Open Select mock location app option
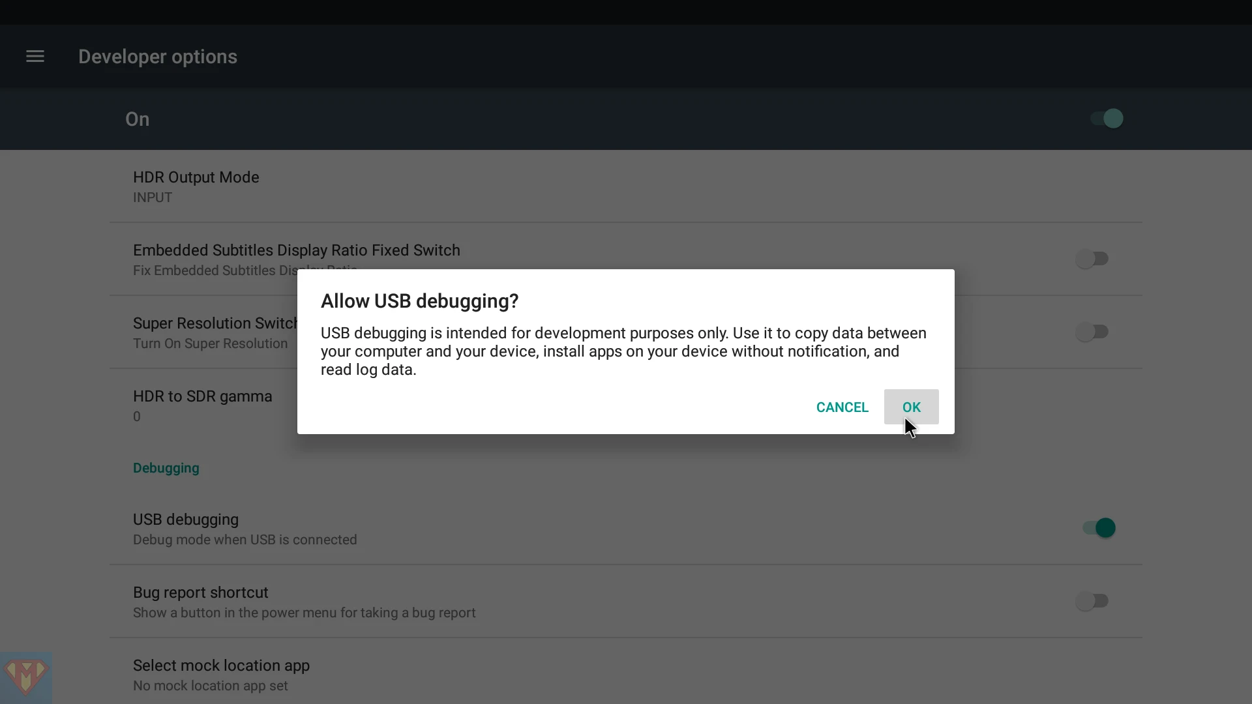Viewport: 1252px width, 704px height. (626, 675)
